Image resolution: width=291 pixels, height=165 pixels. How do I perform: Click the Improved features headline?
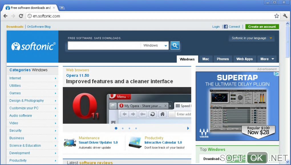[120, 81]
